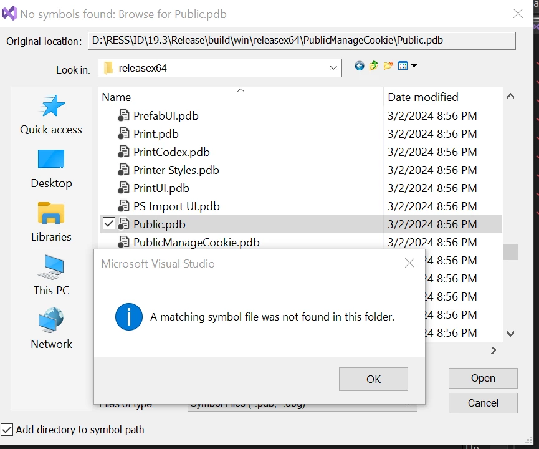Close the Browse for Public.pdb dialog

pyautogui.click(x=518, y=14)
